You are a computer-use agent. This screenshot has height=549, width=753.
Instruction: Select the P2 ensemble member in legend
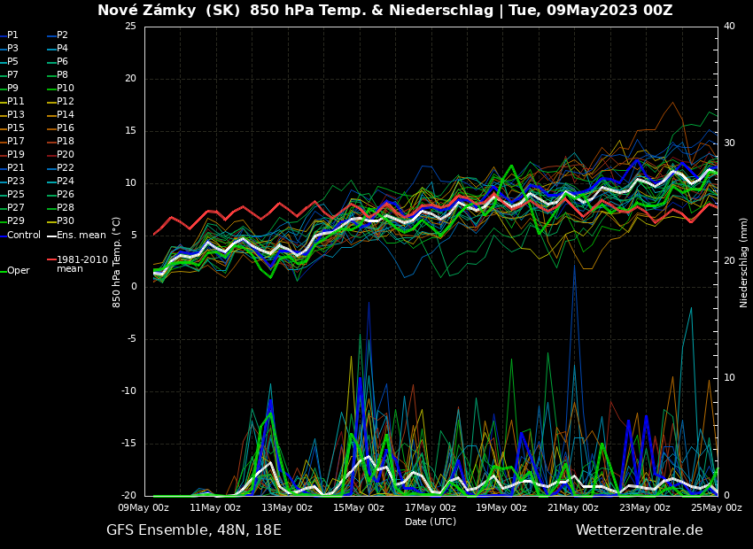click(x=62, y=35)
